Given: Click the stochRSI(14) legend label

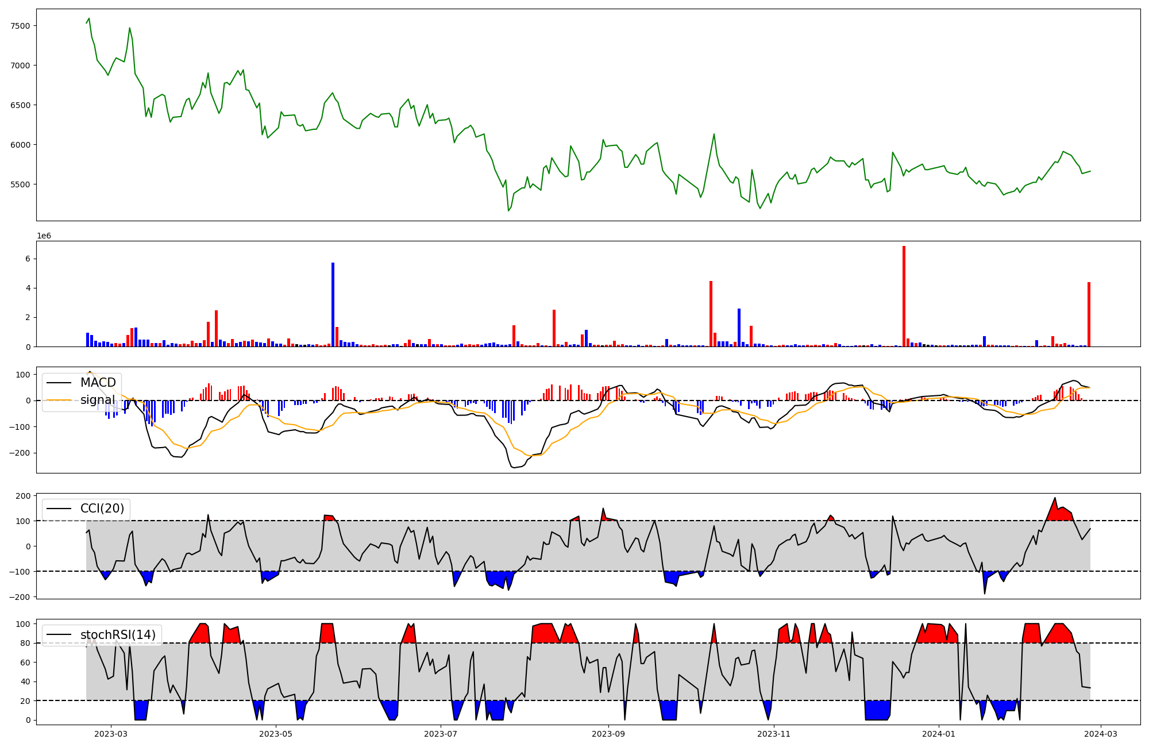Looking at the screenshot, I should pos(118,635).
